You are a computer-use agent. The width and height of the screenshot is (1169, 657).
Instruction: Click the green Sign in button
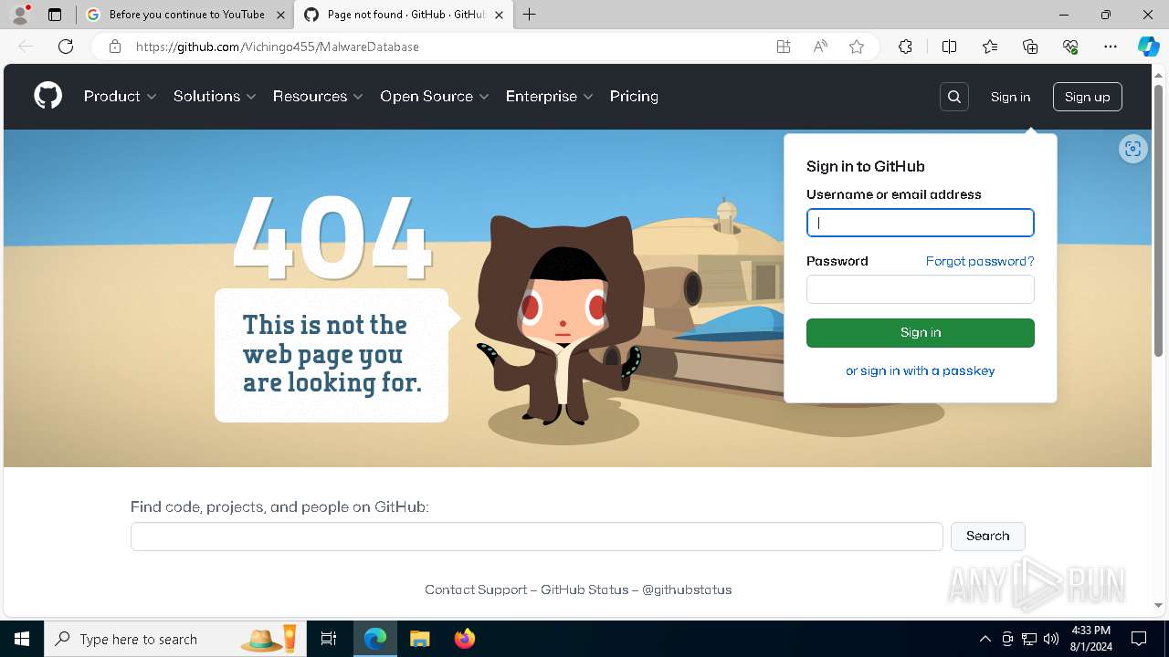pyautogui.click(x=921, y=333)
